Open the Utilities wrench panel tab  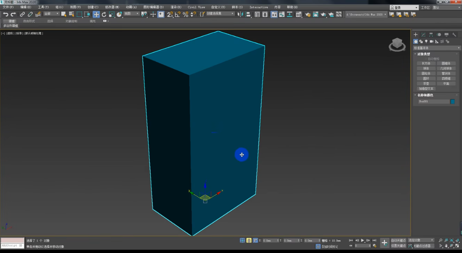[454, 34]
